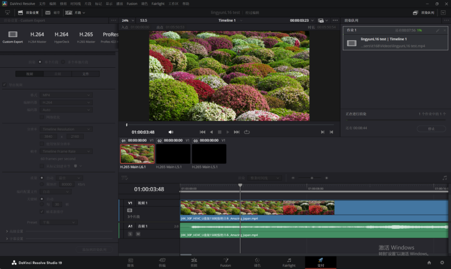The image size is (451, 269).
Task: Solo audio track A1 with S button
Action: [130, 234]
